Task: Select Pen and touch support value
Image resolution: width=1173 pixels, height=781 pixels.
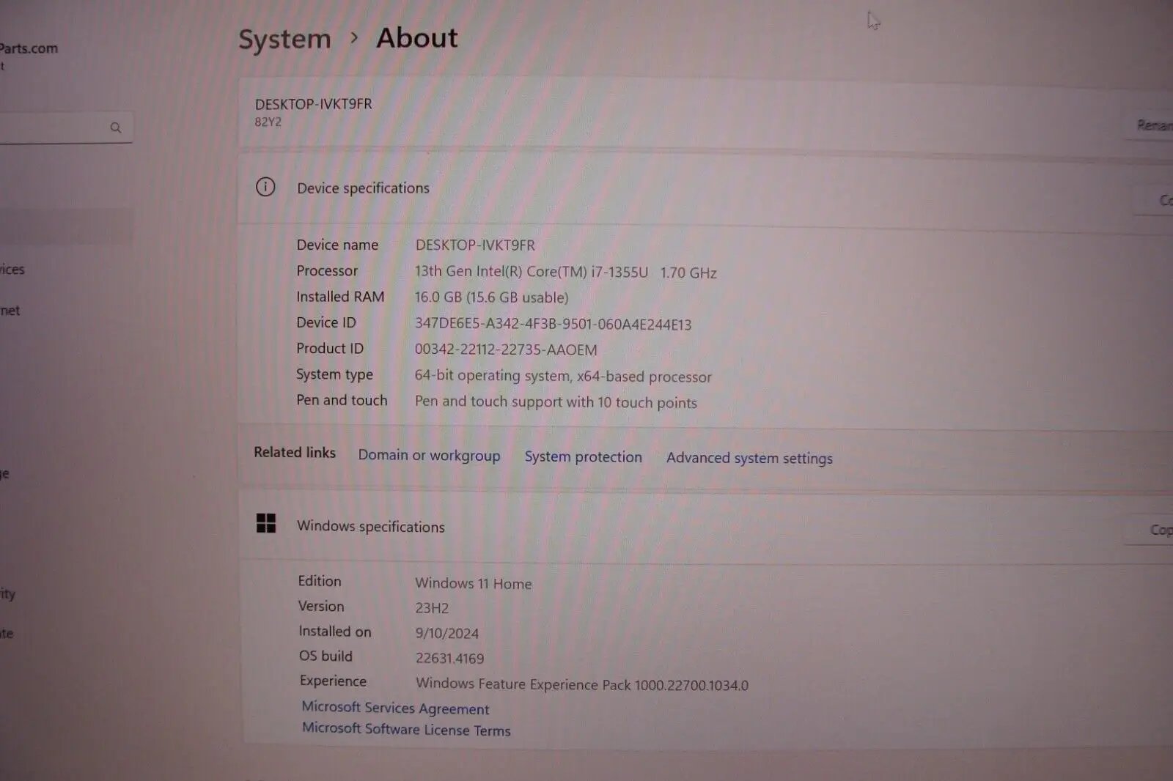Action: coord(556,401)
